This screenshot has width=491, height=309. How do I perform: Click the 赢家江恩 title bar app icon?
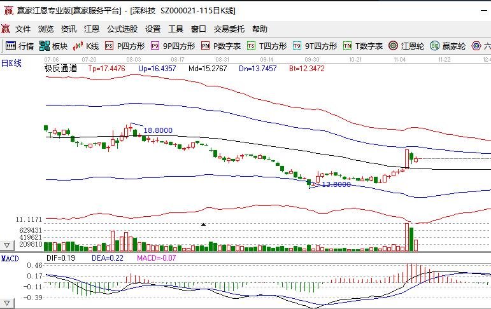click(x=8, y=10)
